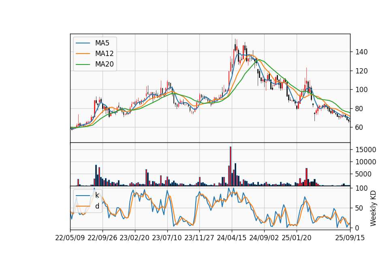389x280 pixels.
Task: Click the blue MA5 legend line sample
Action: [83, 43]
